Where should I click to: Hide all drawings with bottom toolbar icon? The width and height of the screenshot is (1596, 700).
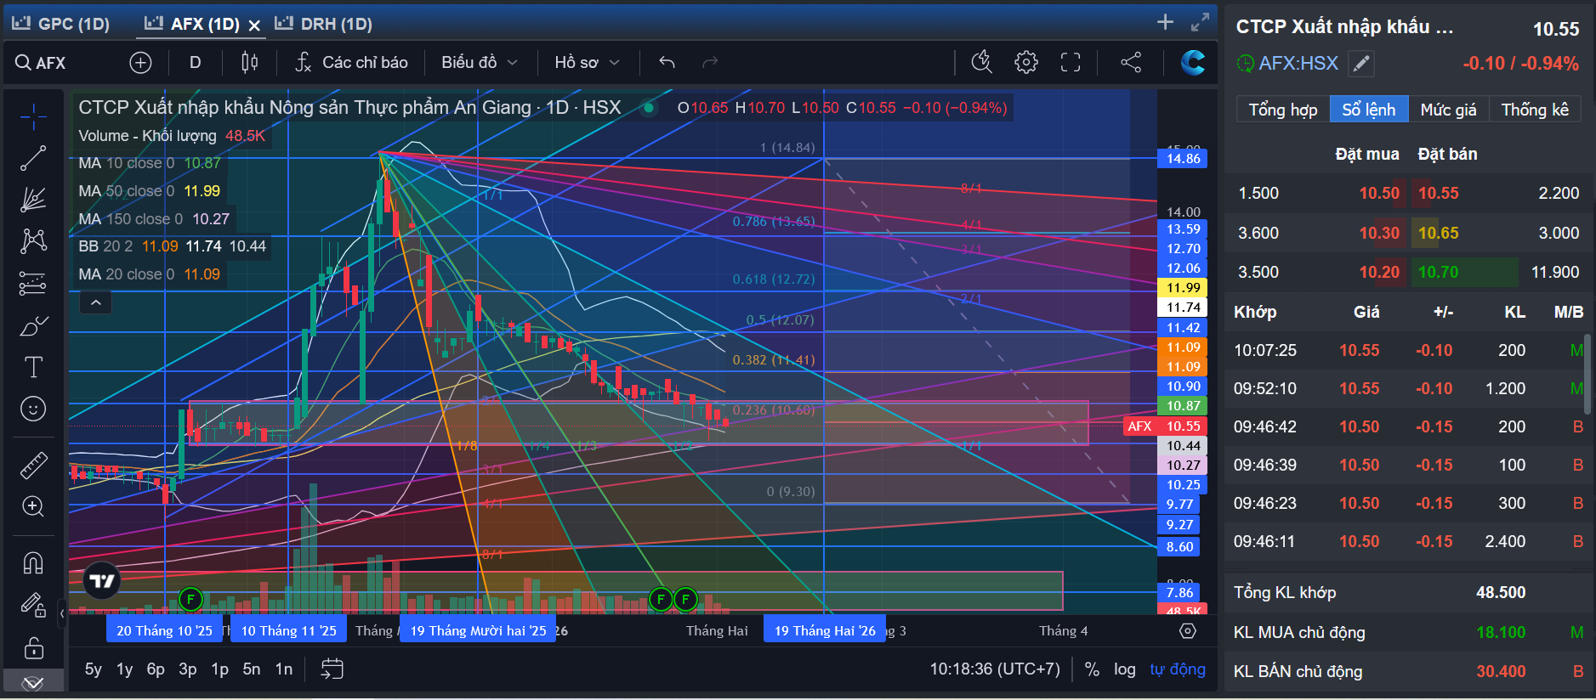(x=33, y=682)
